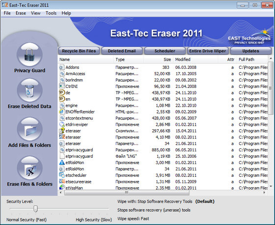Click the Erase Files & Folders icon
Image resolution: width=275 pixels, height=225 pixels.
pyautogui.click(x=29, y=168)
